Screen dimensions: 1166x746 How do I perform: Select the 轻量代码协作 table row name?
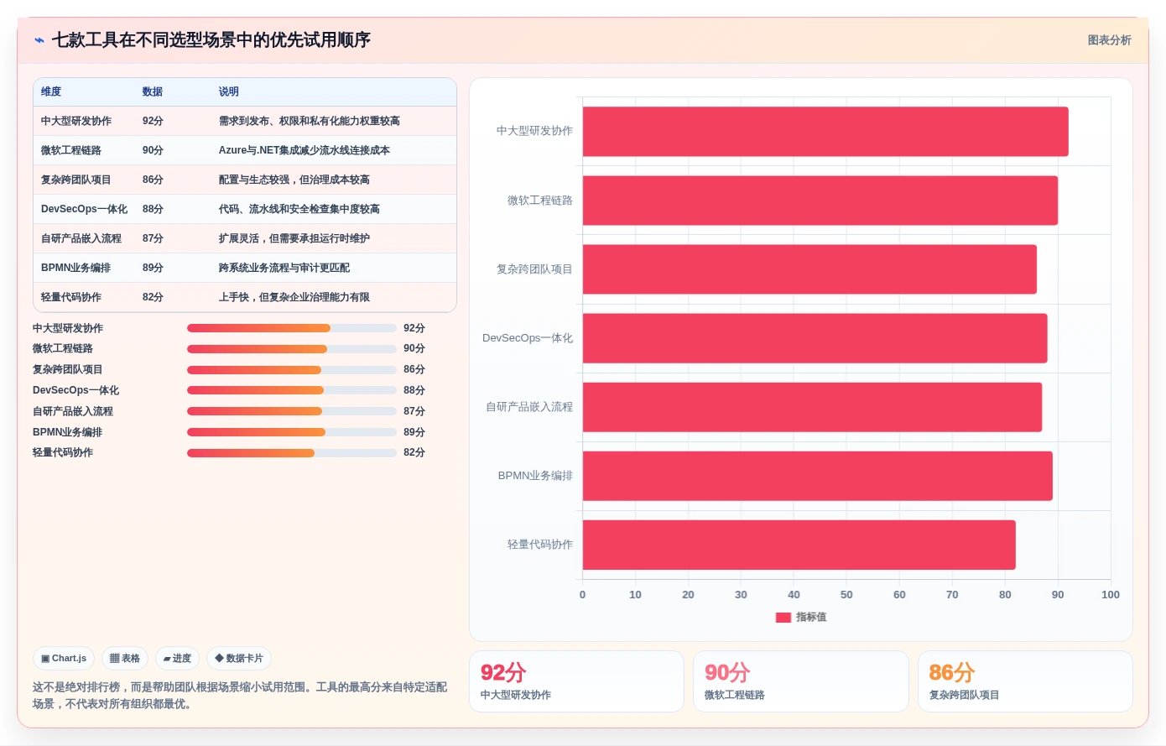point(71,297)
